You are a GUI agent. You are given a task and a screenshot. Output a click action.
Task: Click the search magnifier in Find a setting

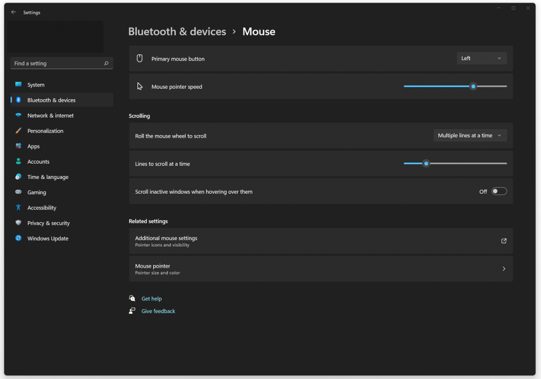pyautogui.click(x=107, y=63)
